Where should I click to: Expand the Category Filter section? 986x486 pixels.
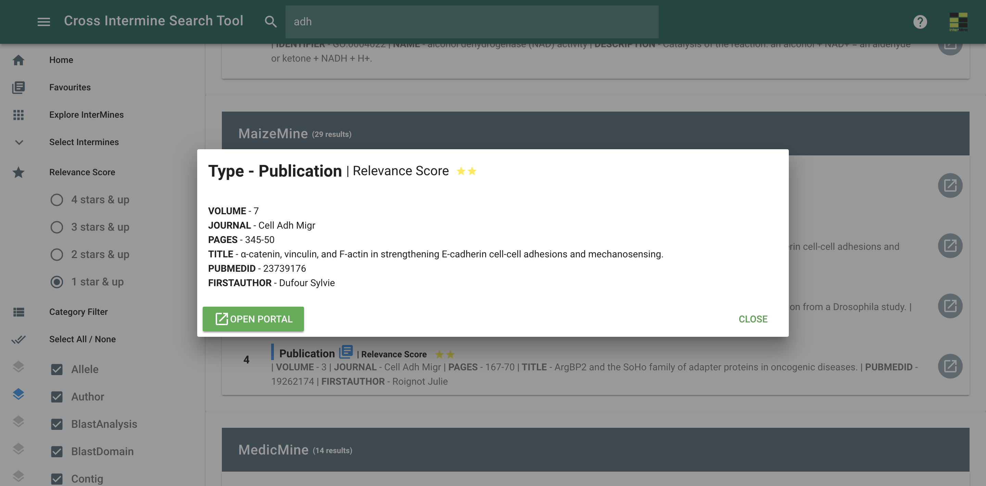78,312
